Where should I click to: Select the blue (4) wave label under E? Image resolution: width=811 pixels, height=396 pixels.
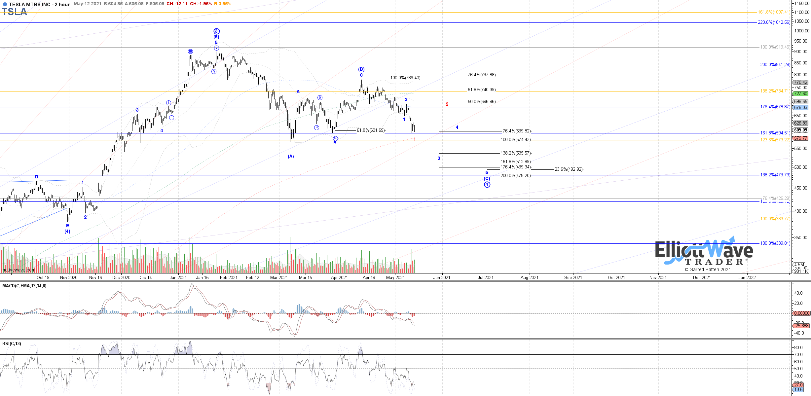(x=67, y=232)
